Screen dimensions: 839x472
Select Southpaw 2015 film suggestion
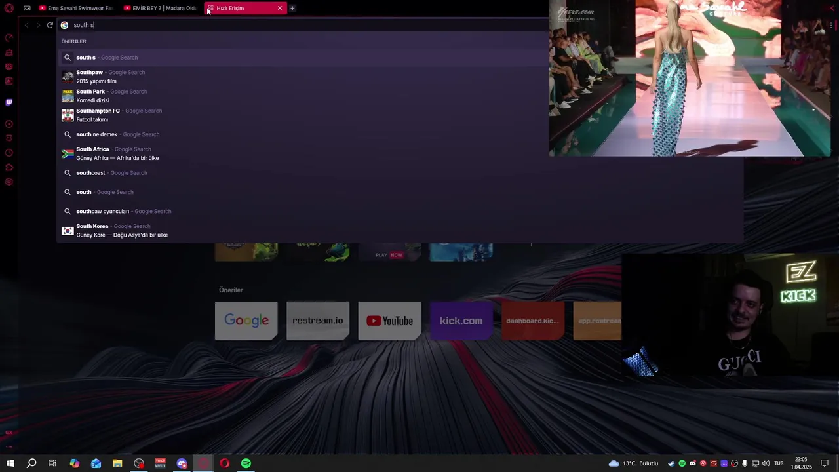400,77
